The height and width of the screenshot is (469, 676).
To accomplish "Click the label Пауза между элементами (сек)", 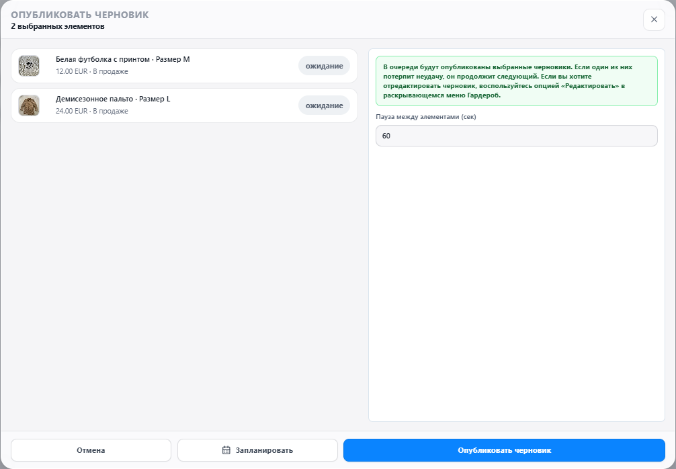I will tap(426, 117).
